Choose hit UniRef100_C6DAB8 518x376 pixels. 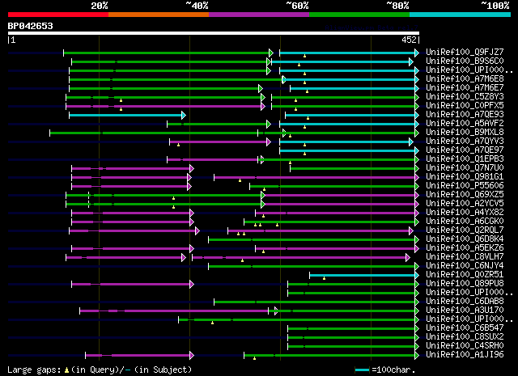tap(465, 302)
